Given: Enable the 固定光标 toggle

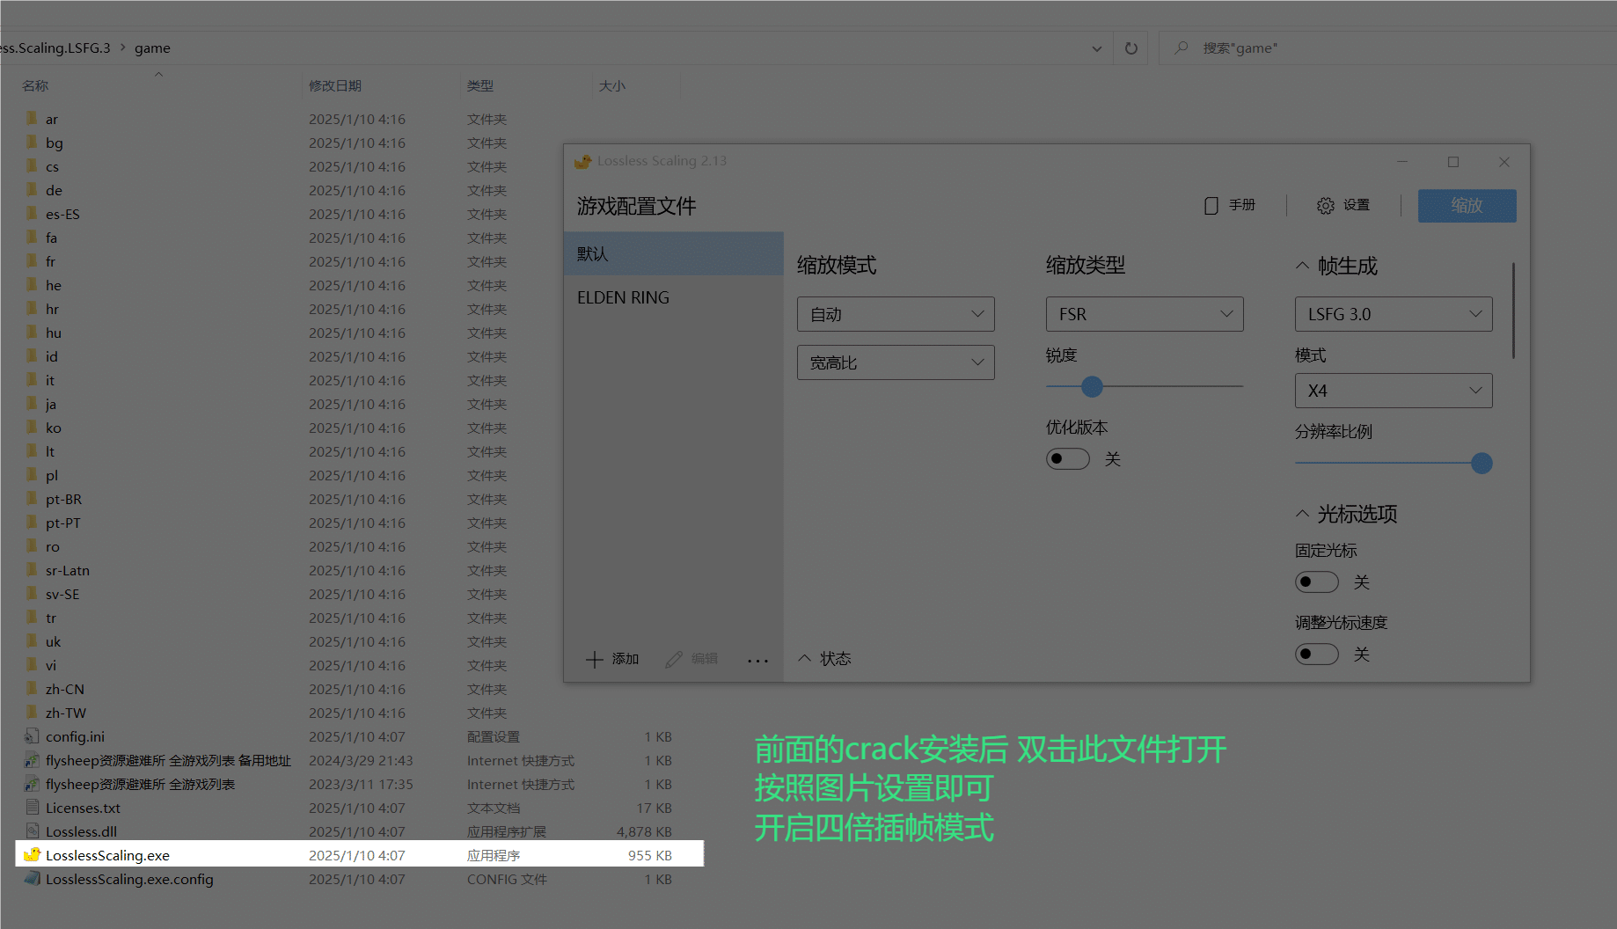Looking at the screenshot, I should [x=1316, y=582].
